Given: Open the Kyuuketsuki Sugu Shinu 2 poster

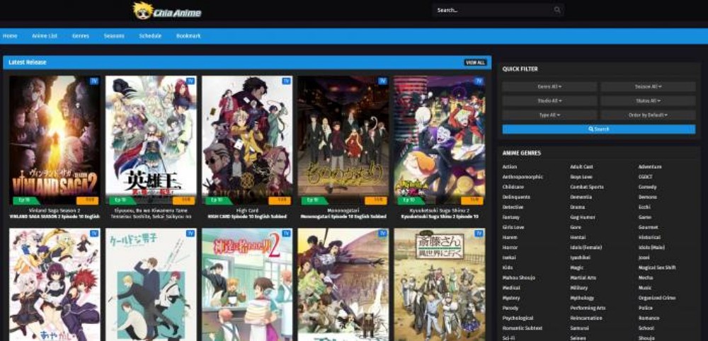Looking at the screenshot, I should tap(440, 140).
